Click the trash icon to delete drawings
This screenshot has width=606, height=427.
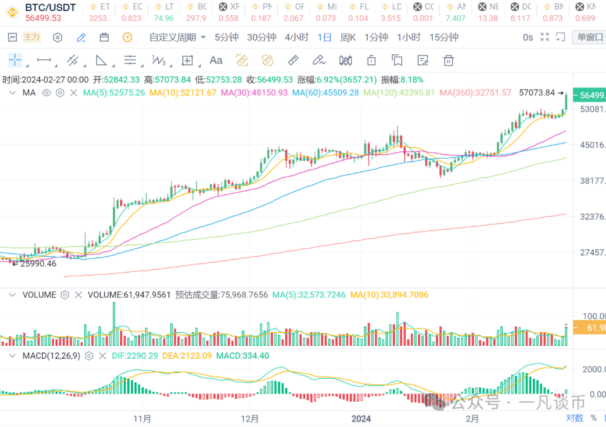(x=448, y=61)
